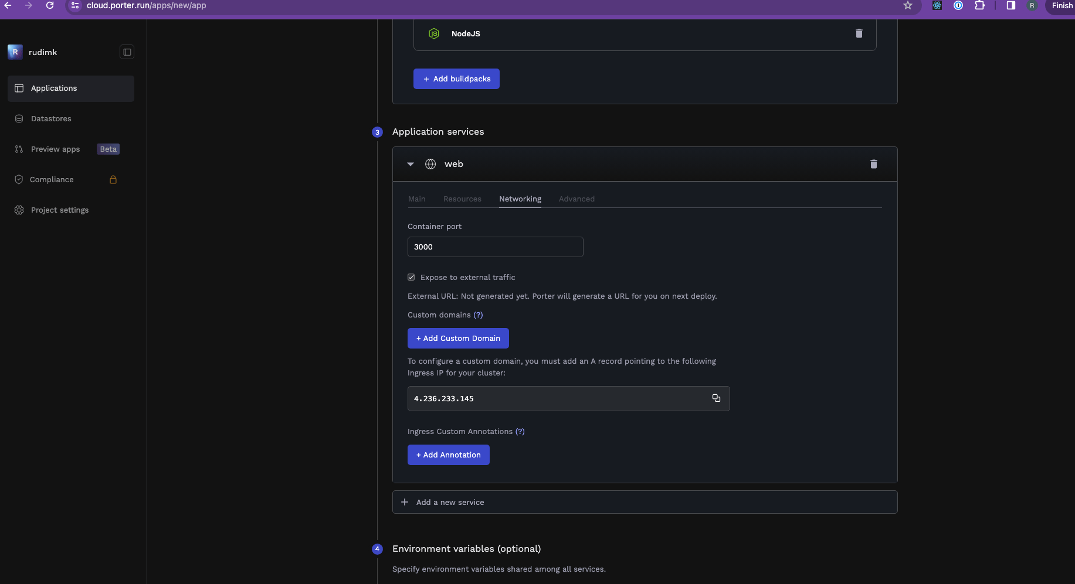
Task: Open the React DevTools extension icon
Action: coord(937,5)
